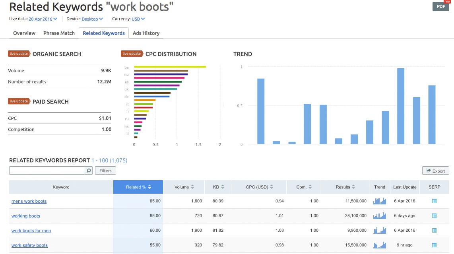Click the live update badge beside ORGANIC SEARCH

(x=19, y=53)
